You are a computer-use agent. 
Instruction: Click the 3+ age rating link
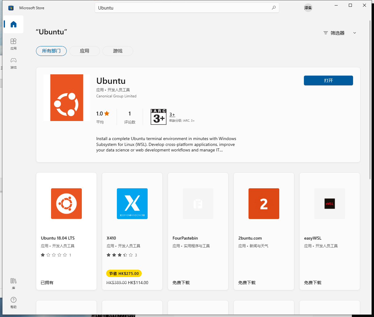coord(172,115)
